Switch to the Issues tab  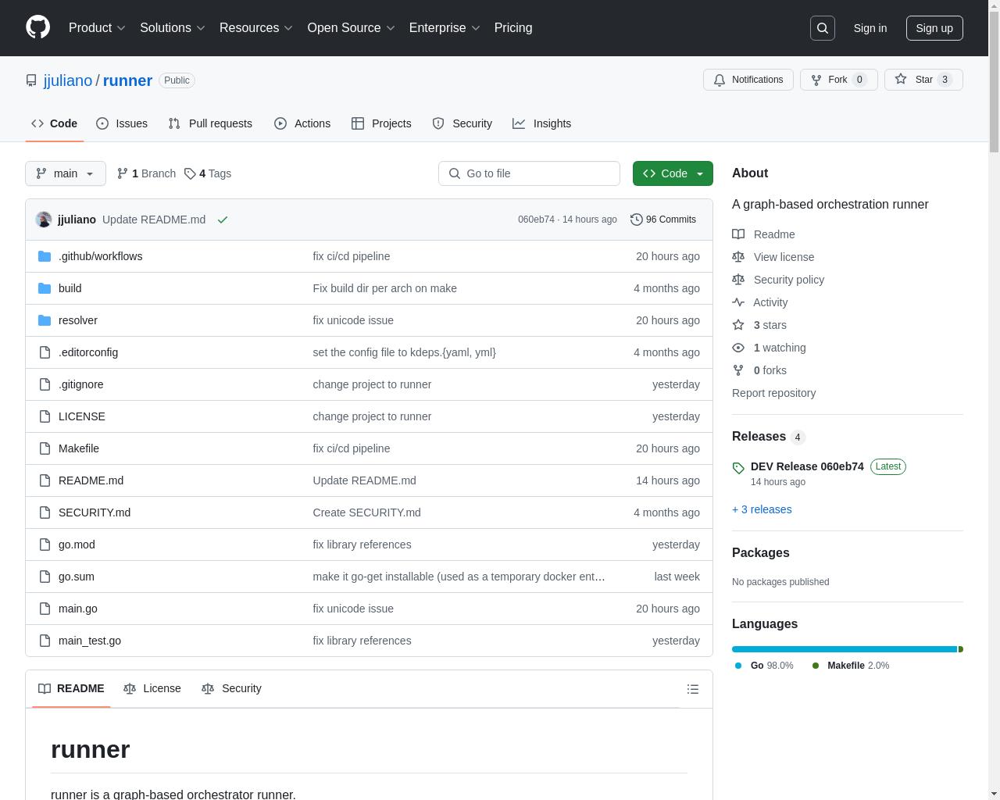point(122,123)
